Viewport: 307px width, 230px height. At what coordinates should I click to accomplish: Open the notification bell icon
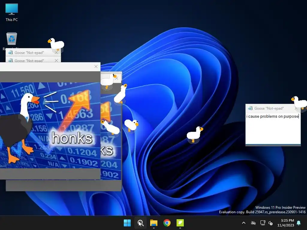click(299, 223)
